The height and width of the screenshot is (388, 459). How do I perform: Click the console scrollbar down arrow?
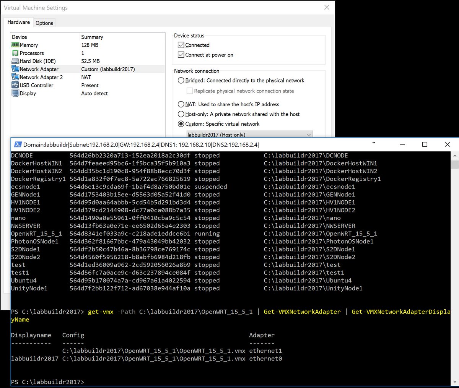[455, 381]
